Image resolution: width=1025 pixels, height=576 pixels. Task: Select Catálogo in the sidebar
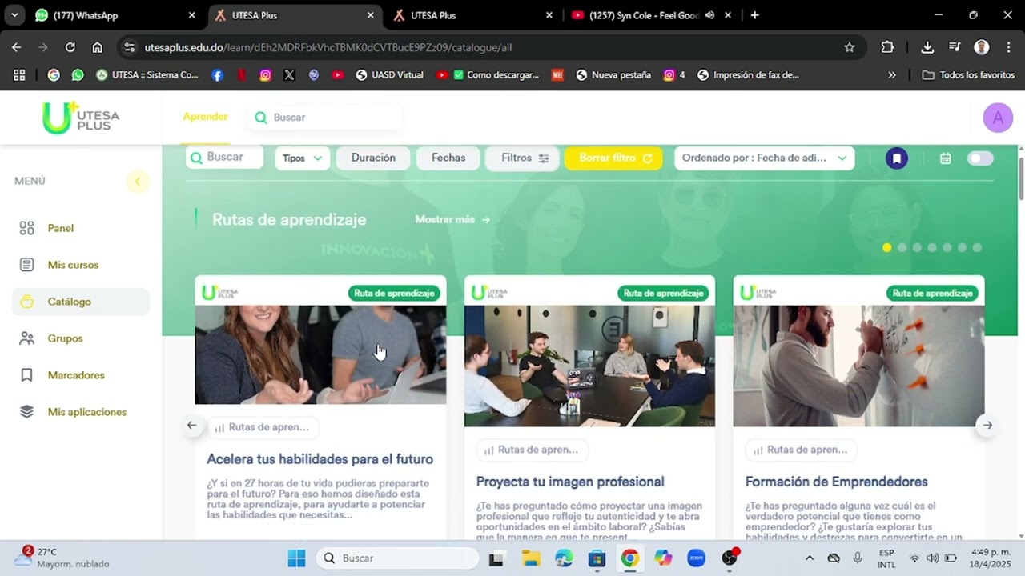click(x=80, y=302)
